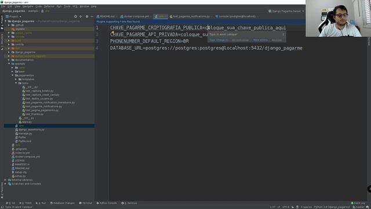Image resolution: width=371 pixels, height=209 pixels.
Task: Expand the django_pagarme package folder
Action: pos(9,52)
